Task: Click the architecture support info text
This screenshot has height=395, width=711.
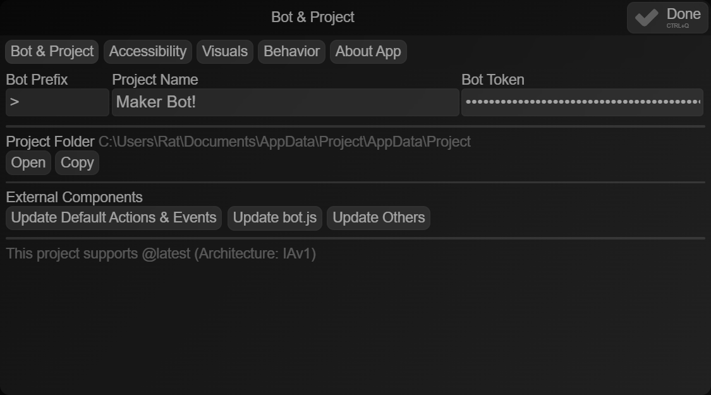Action: (160, 253)
